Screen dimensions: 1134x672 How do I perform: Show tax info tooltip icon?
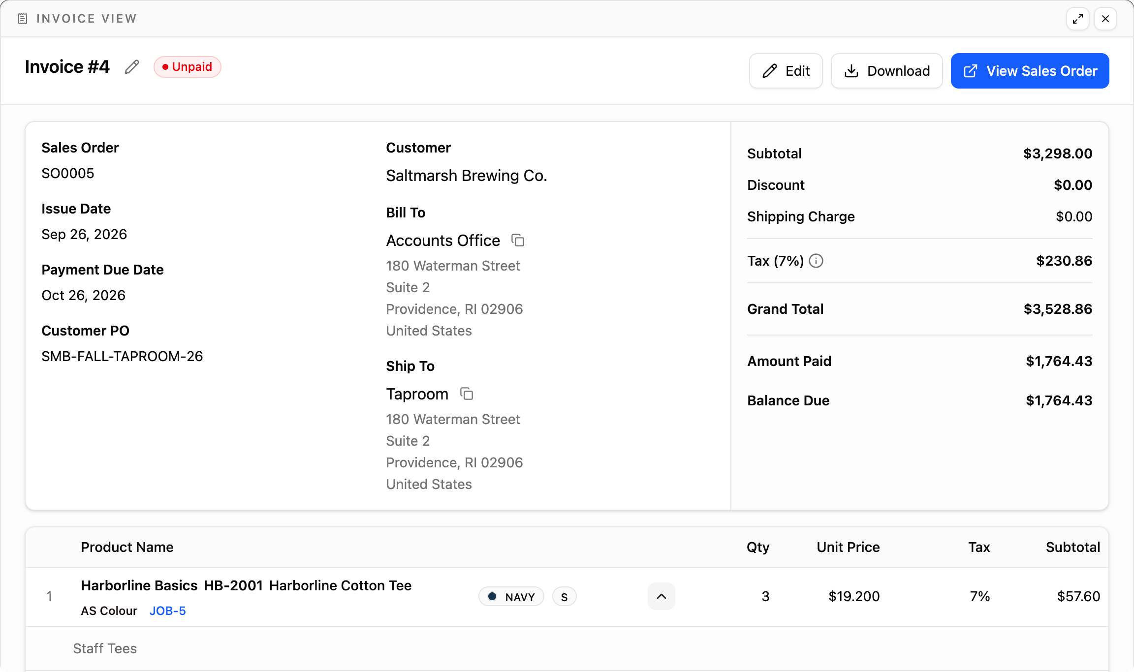[x=816, y=261]
